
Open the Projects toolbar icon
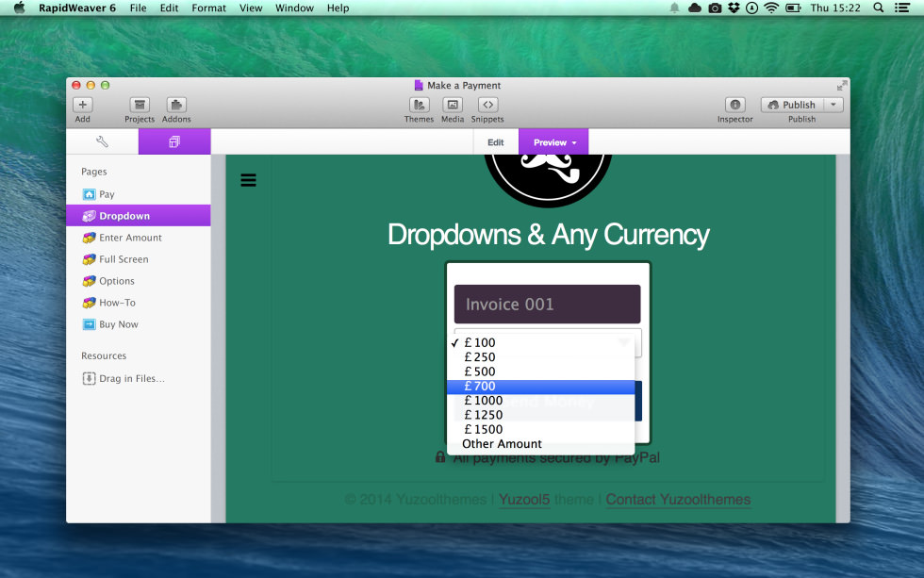140,105
